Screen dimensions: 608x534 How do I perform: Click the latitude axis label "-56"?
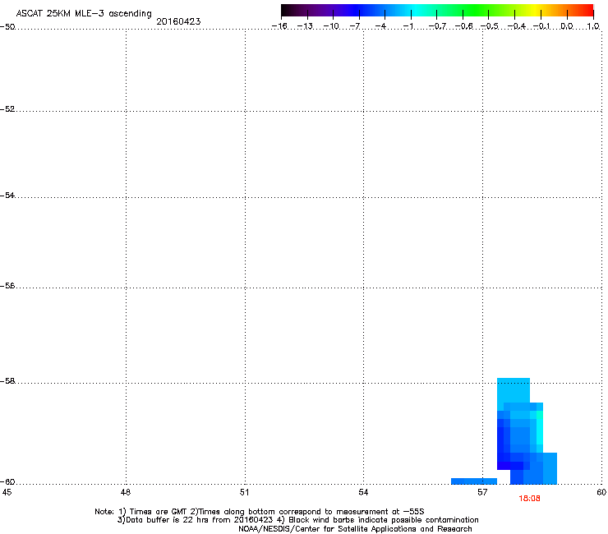click(7, 285)
